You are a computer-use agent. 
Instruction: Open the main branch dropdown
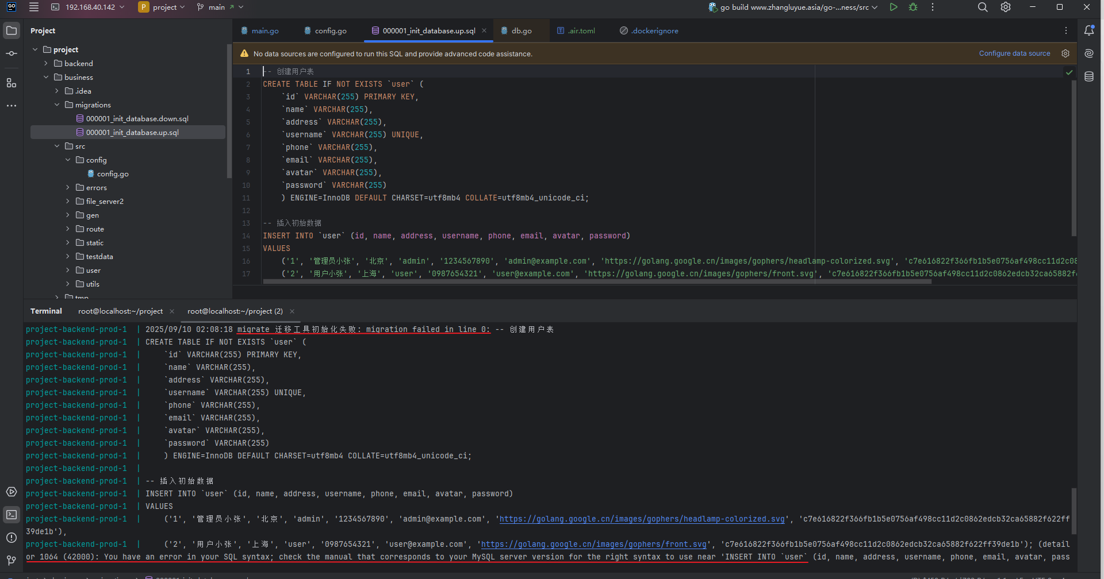220,7
